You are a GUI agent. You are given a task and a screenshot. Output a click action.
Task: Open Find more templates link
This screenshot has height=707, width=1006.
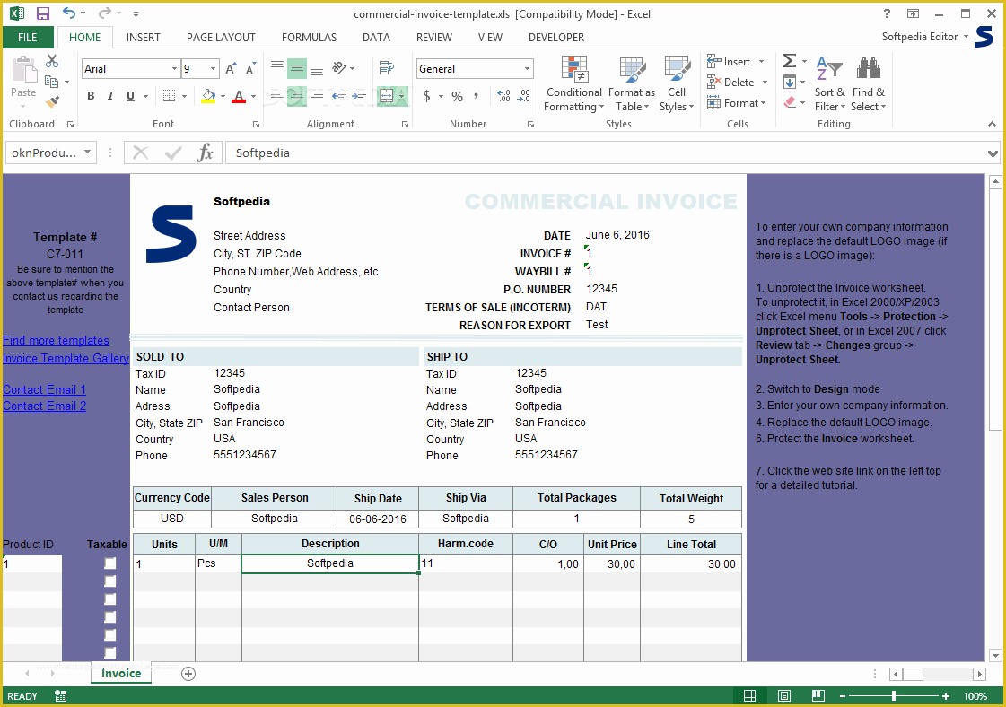(x=56, y=340)
